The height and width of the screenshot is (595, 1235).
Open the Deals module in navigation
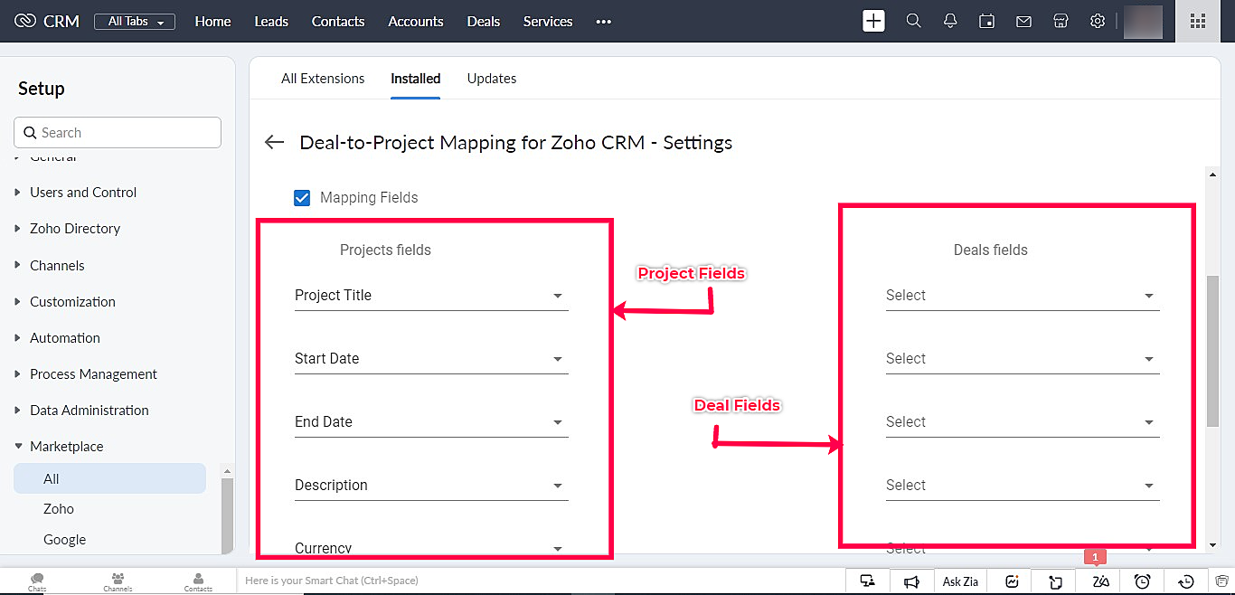click(x=484, y=21)
